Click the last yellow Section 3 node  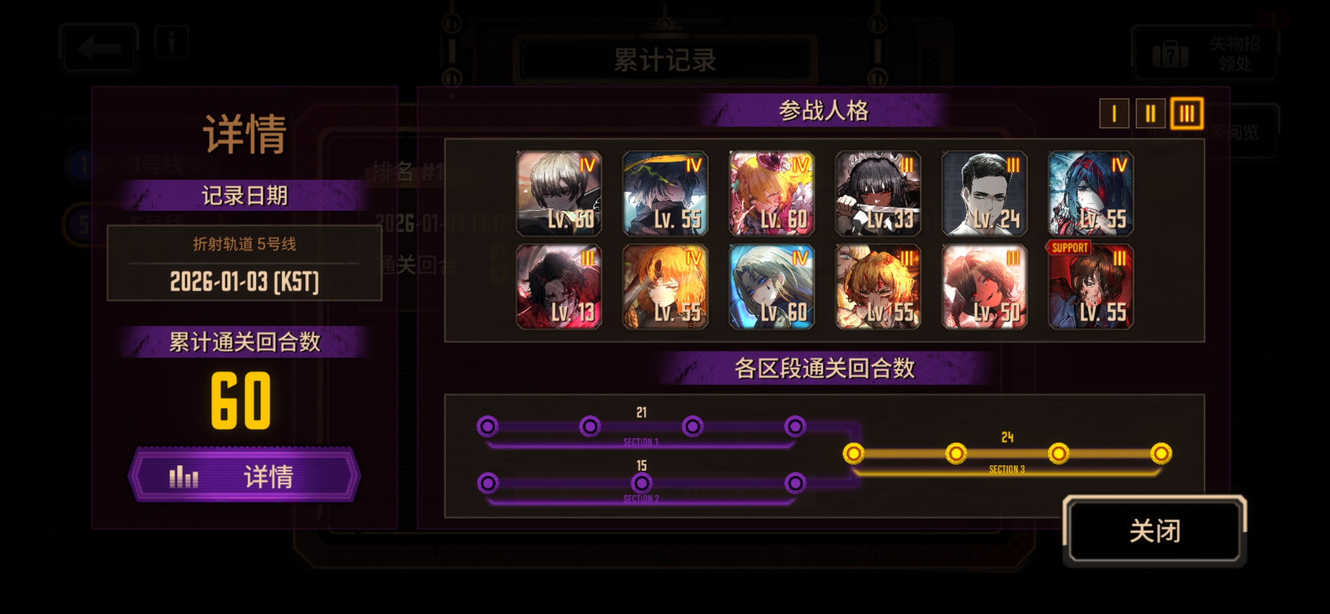[1161, 454]
